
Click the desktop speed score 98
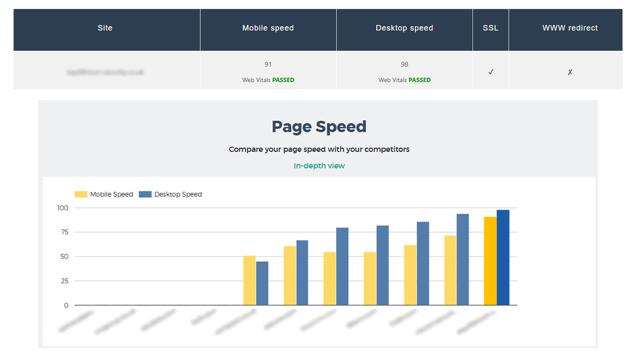[x=404, y=64]
